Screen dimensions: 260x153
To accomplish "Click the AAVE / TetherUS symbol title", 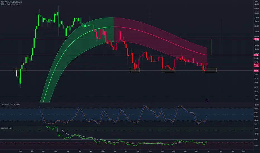I will tap(11, 2).
